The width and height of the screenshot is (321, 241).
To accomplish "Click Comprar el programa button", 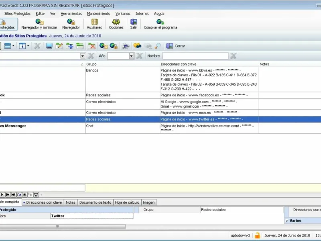I will (x=160, y=24).
